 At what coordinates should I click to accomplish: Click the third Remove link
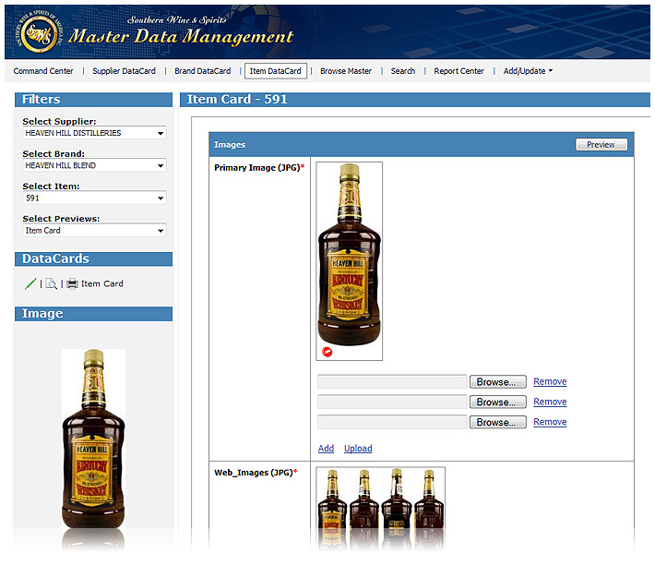coord(550,422)
